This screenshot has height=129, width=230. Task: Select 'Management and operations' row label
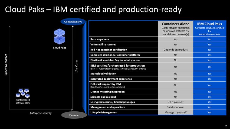(108, 107)
